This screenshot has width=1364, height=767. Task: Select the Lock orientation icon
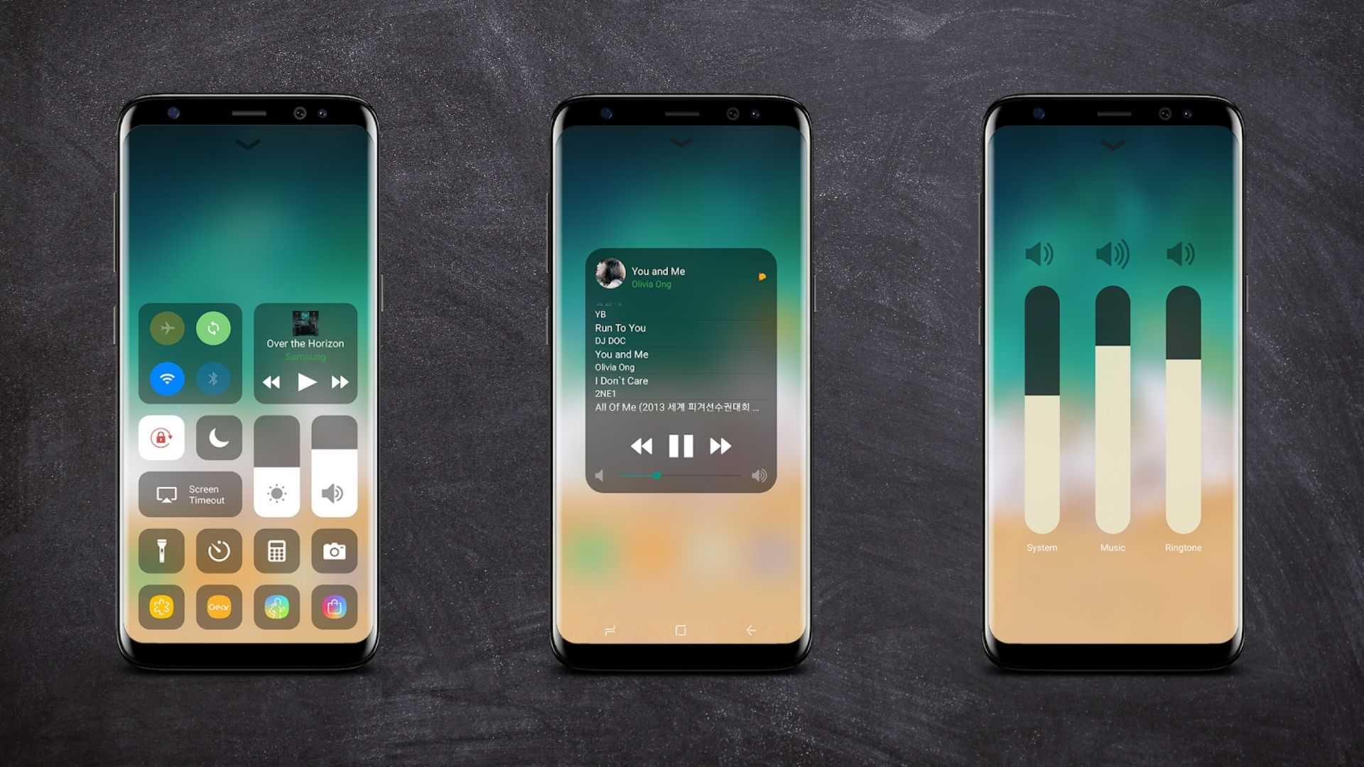click(x=162, y=437)
